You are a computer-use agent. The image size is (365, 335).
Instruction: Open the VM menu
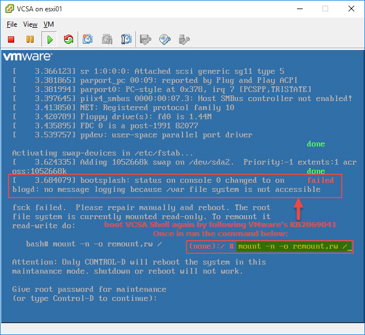tap(49, 24)
